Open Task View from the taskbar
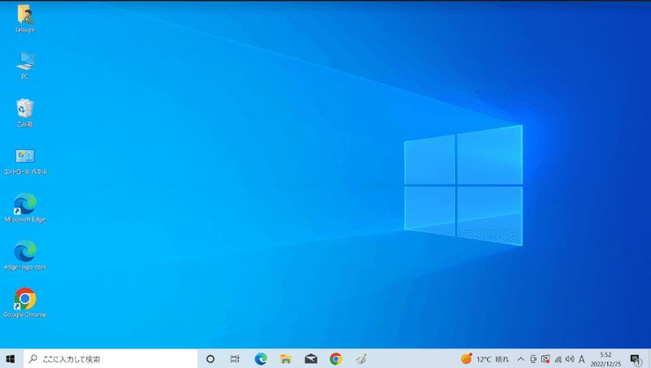This screenshot has height=368, width=651. (x=235, y=359)
